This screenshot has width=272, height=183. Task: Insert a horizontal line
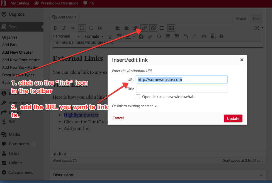click(x=109, y=28)
